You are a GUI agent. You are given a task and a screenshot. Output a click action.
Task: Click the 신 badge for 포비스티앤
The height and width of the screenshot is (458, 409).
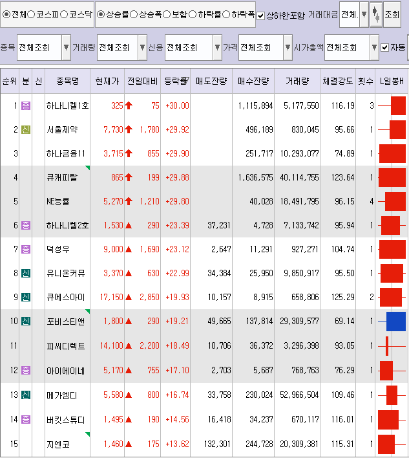(26, 321)
